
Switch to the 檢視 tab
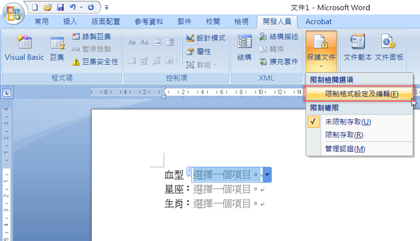point(241,21)
